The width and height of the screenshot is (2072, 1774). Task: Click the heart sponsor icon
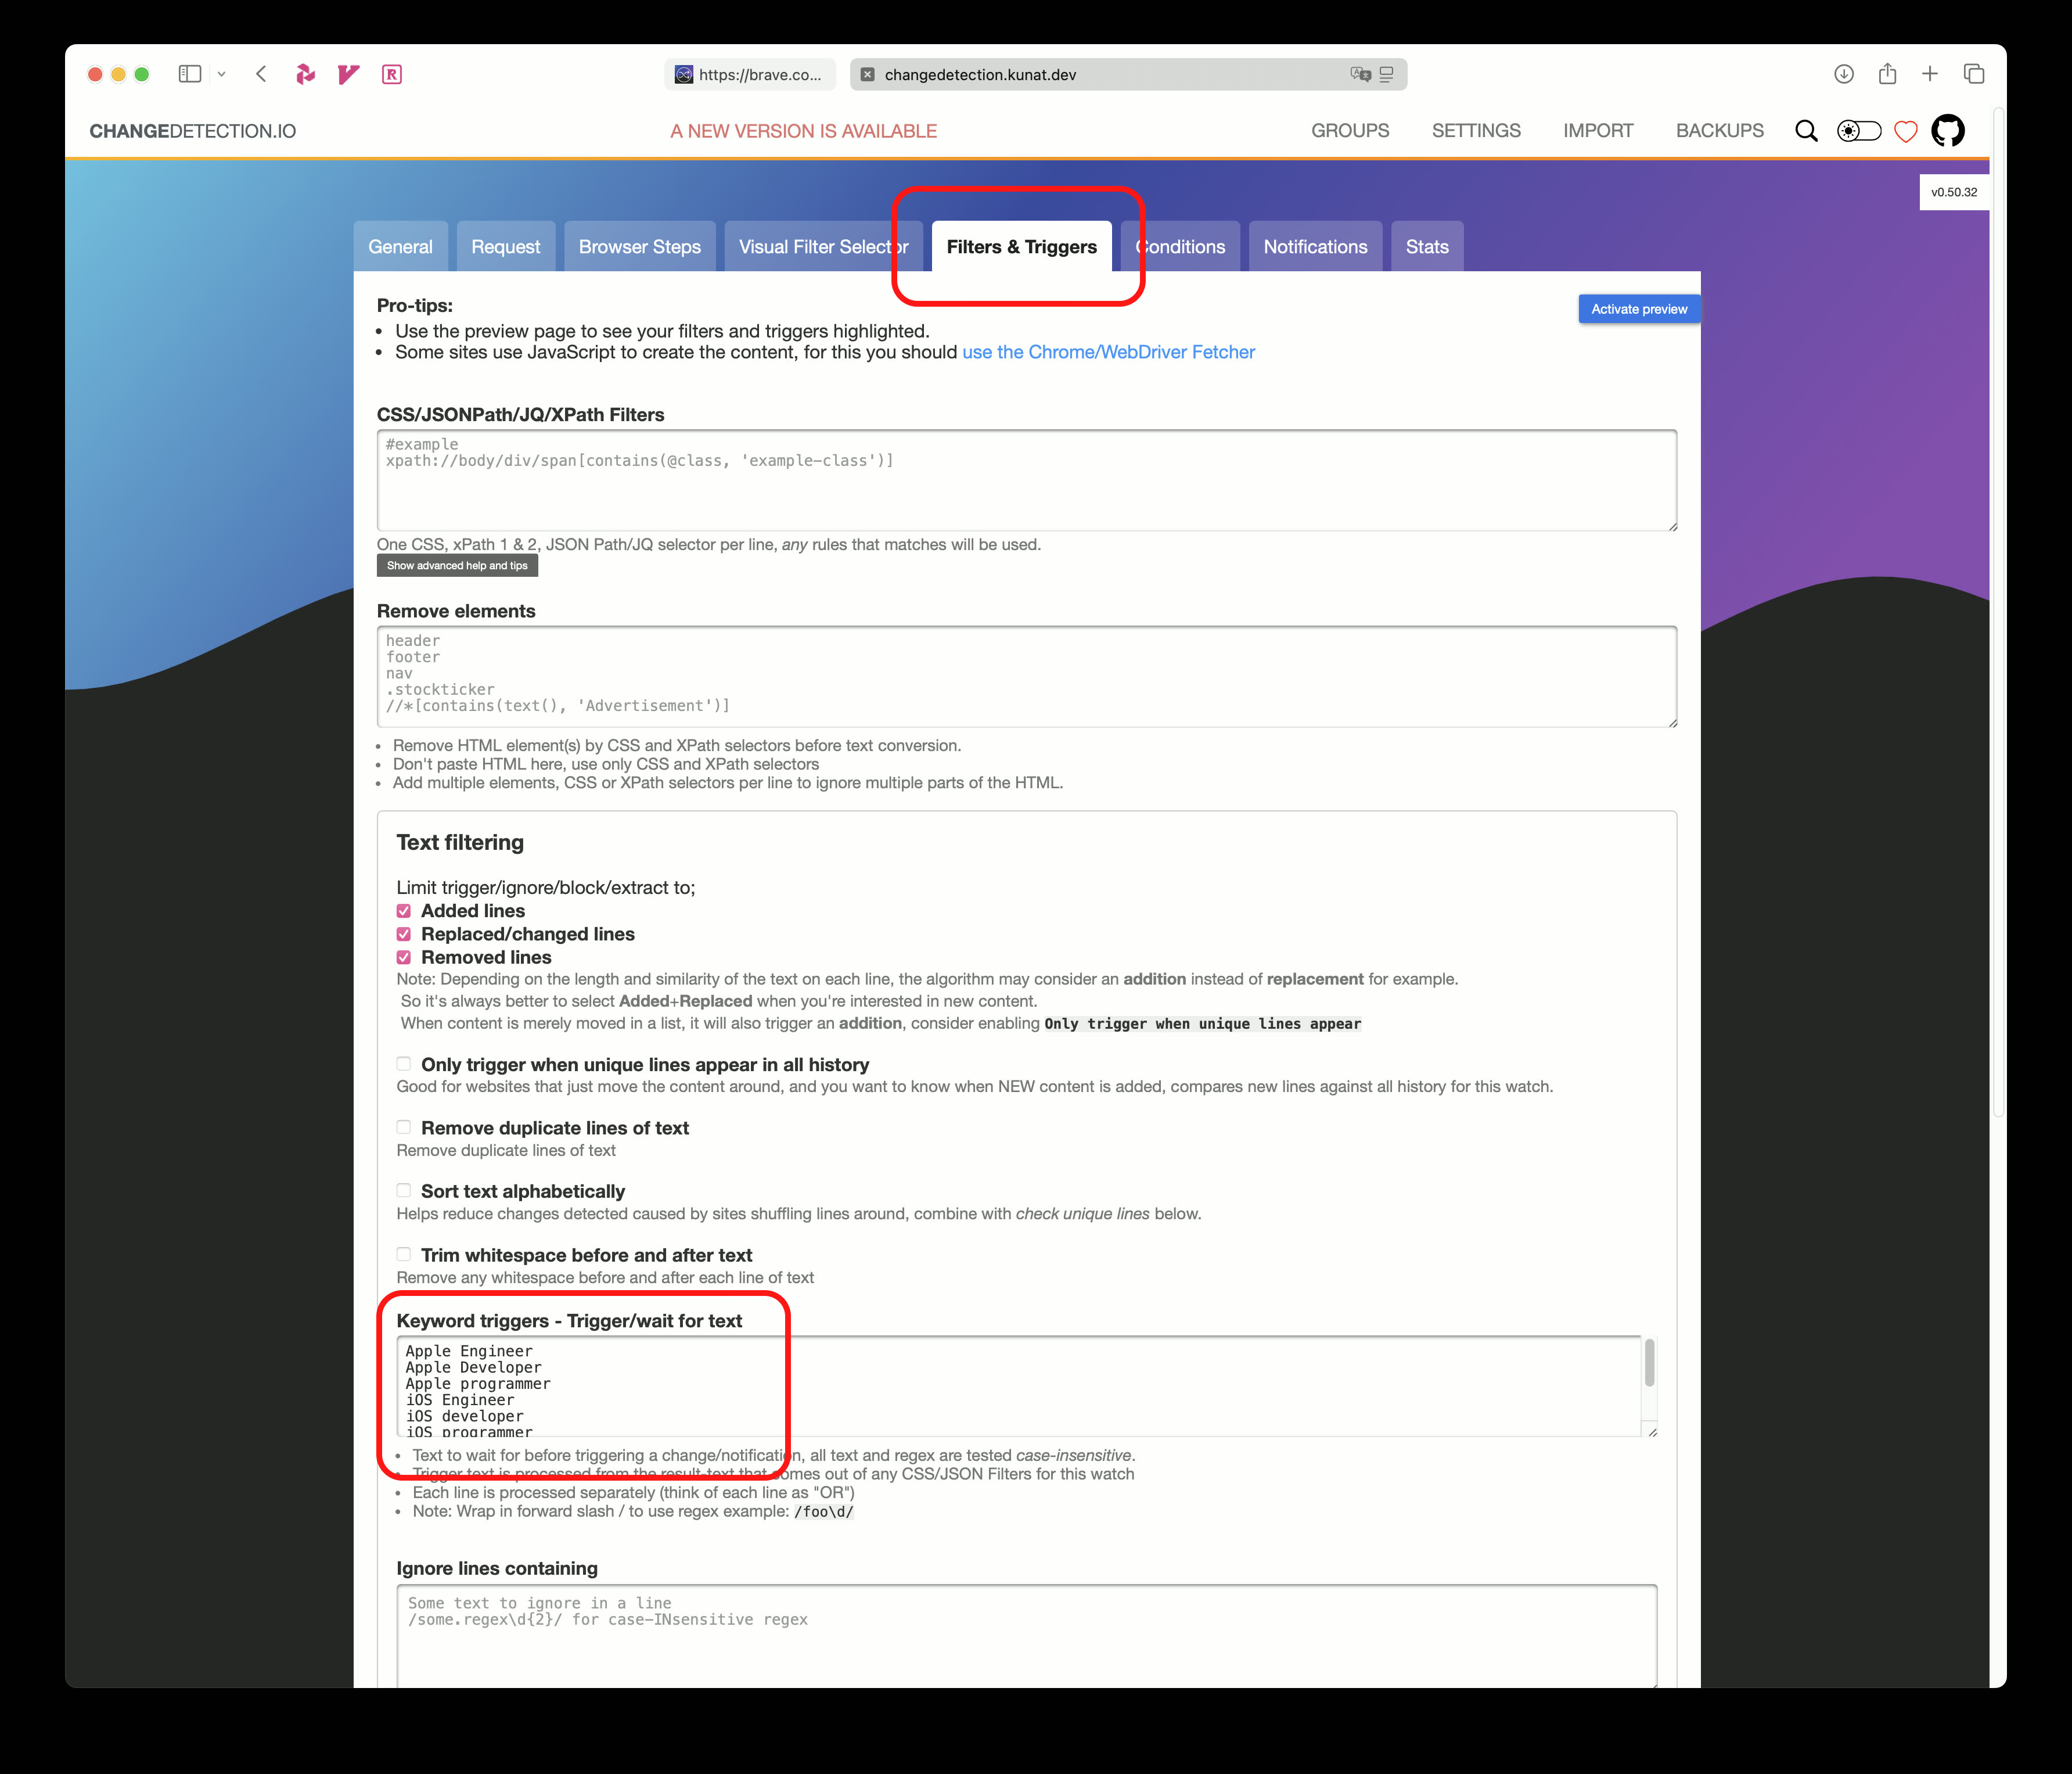tap(1905, 132)
